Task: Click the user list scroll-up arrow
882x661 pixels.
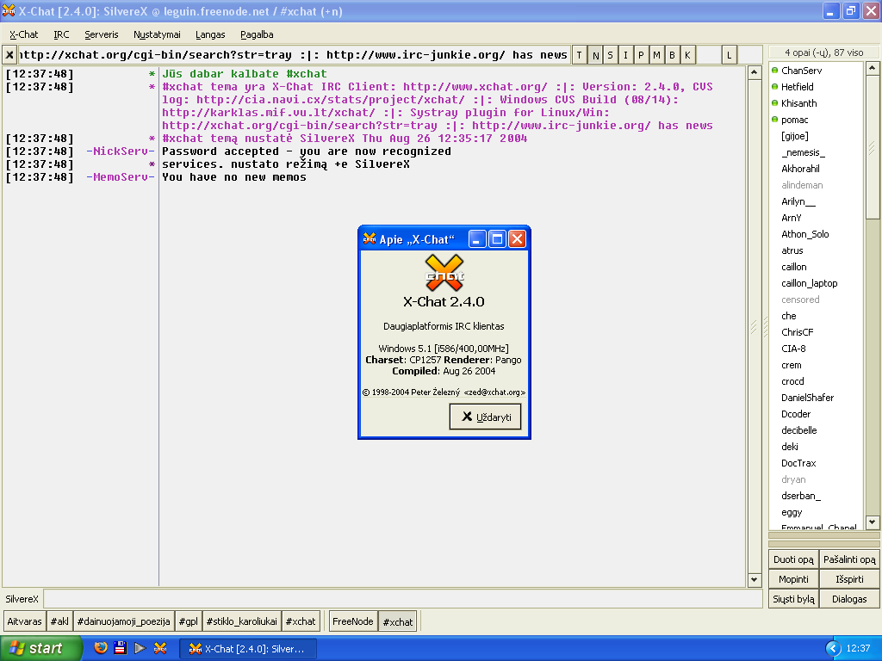Action: click(x=873, y=69)
